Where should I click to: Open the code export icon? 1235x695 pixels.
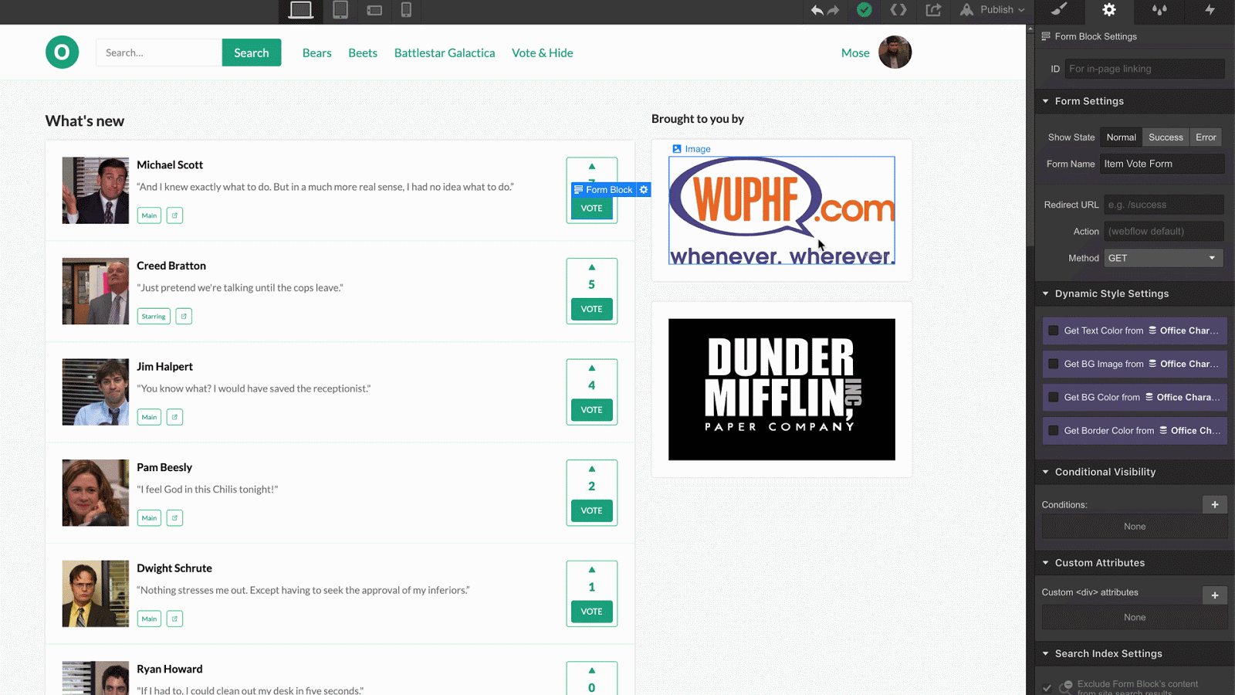click(898, 10)
